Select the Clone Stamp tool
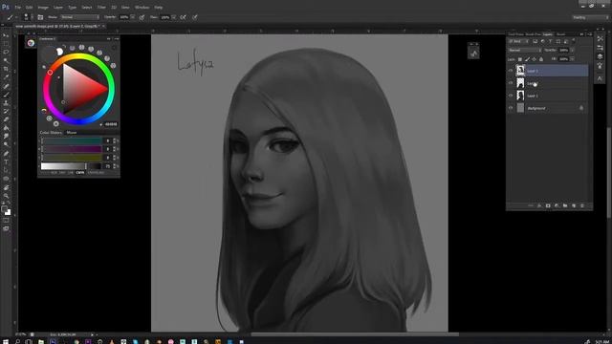This screenshot has width=612, height=344. coord(6,102)
